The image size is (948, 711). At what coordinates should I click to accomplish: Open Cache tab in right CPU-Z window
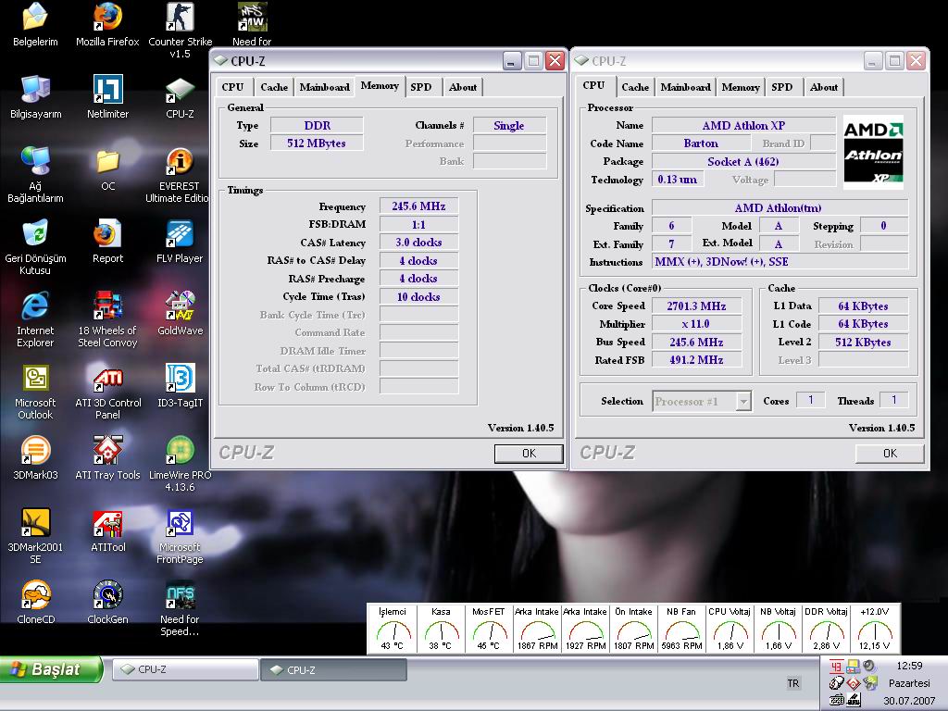coord(635,87)
